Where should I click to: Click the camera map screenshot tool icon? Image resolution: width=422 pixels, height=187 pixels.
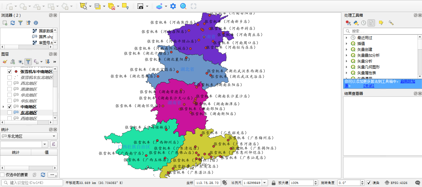(140, 6)
